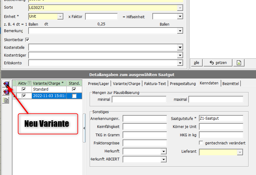Open the Herkunft dropdown list
The height and width of the screenshot is (175, 256).
tap(164, 152)
